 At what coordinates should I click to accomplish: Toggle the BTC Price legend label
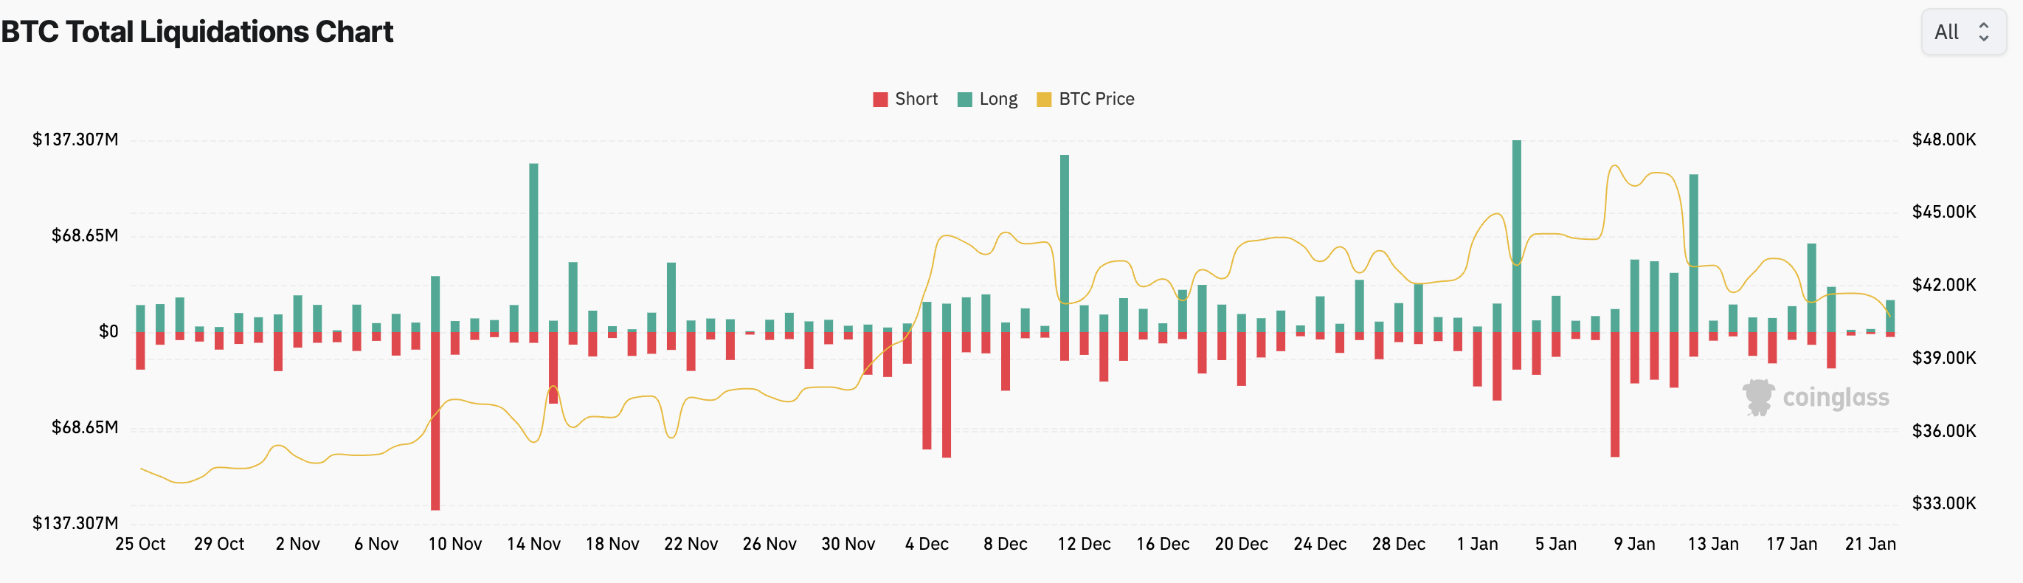(1096, 99)
